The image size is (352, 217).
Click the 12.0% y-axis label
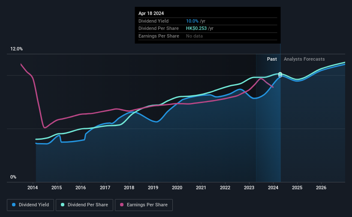16,49
